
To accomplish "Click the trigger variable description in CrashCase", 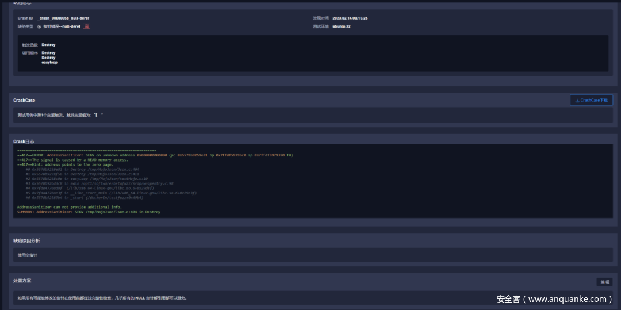I will (x=60, y=115).
